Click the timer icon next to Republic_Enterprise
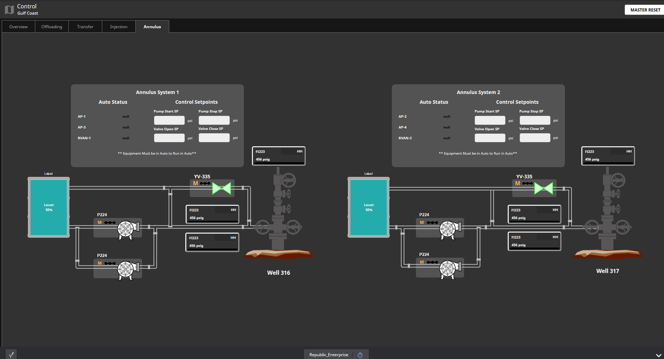The width and height of the screenshot is (664, 359). pos(360,355)
